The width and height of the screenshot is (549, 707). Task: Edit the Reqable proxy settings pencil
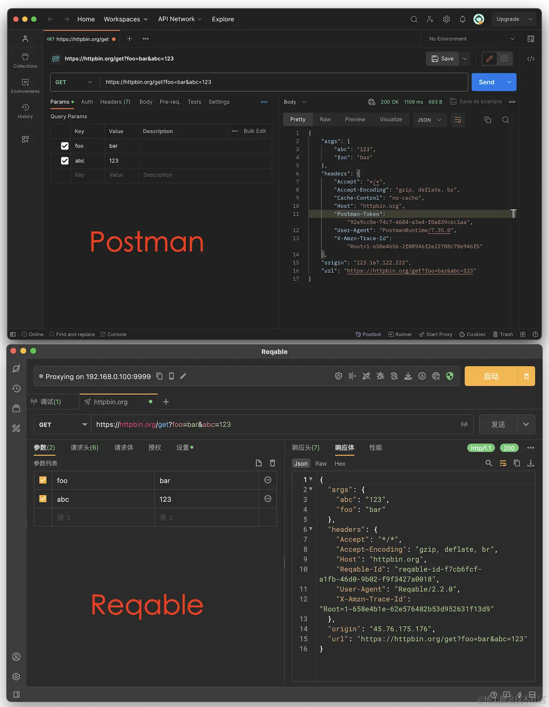click(183, 376)
